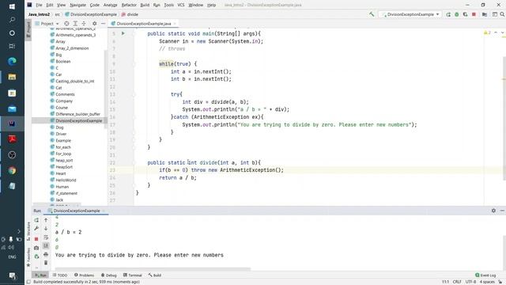Screen dimensions: 506x285
Task: Open Google Chrome from Windows taskbar
Action: pyautogui.click(x=12, y=170)
